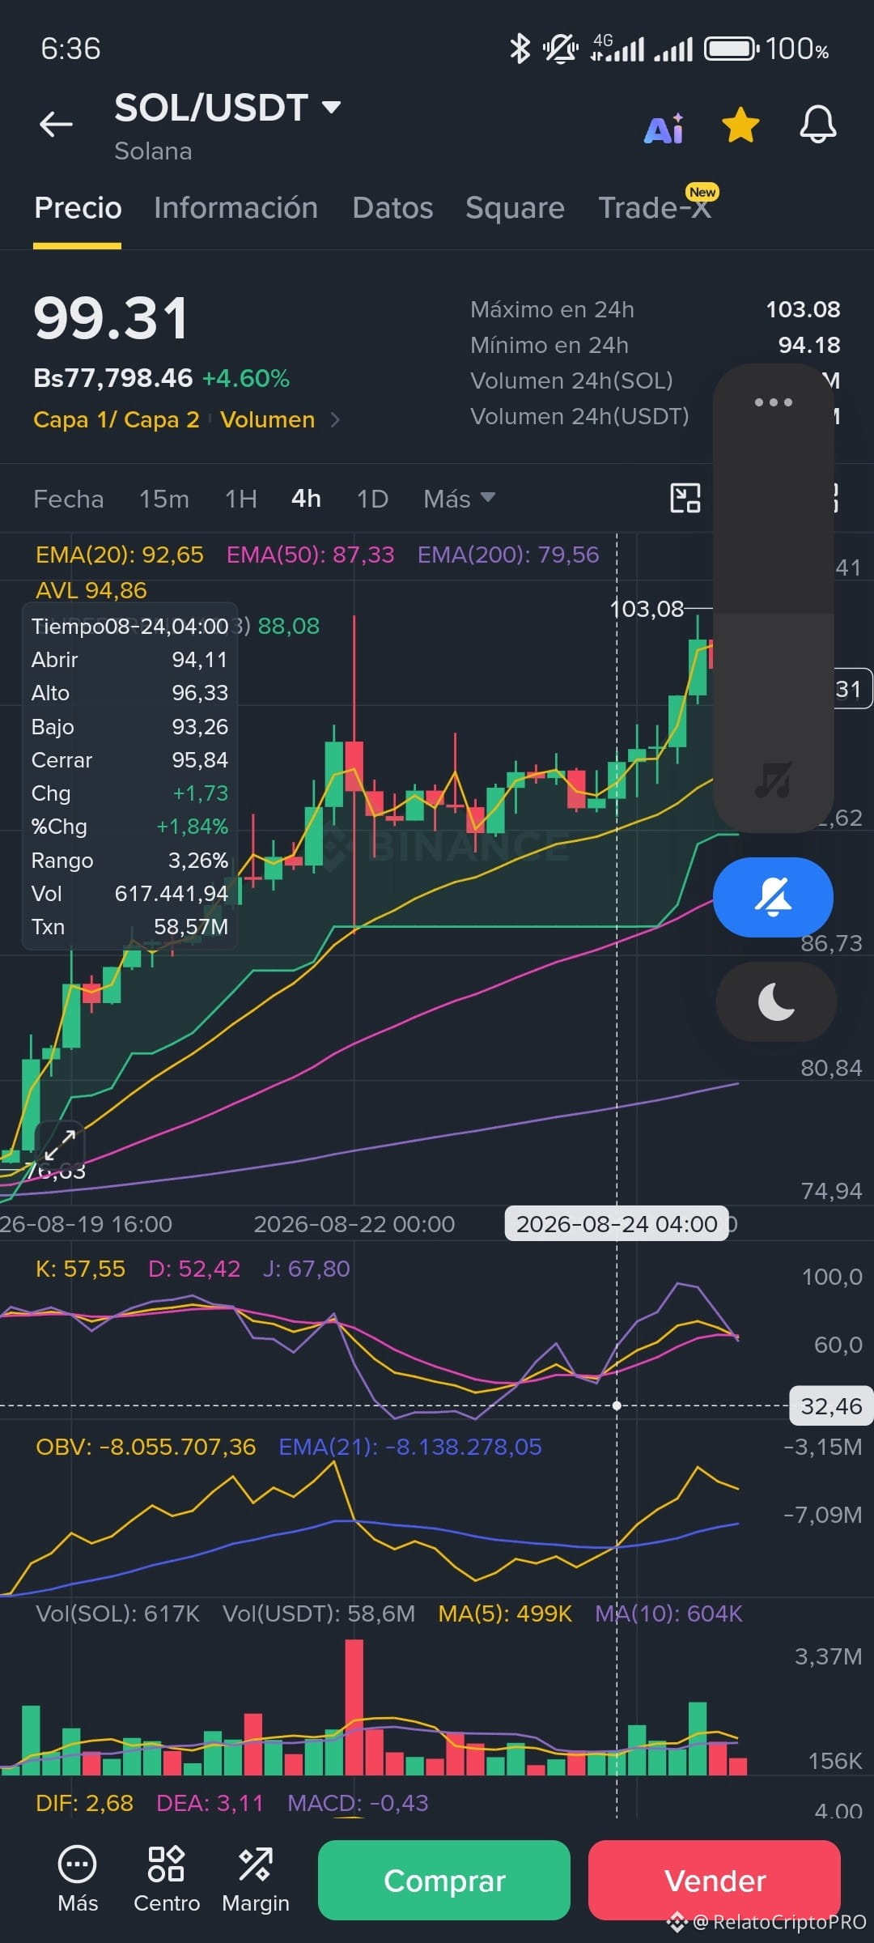Click the 103,08 high price marker
Image resolution: width=874 pixels, height=1943 pixels.
(x=647, y=608)
